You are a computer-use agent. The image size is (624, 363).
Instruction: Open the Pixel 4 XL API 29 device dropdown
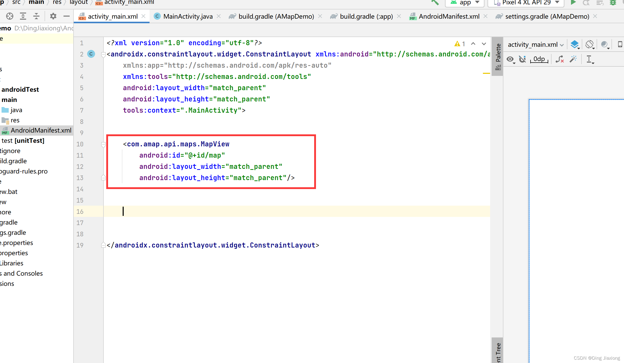[x=526, y=3]
